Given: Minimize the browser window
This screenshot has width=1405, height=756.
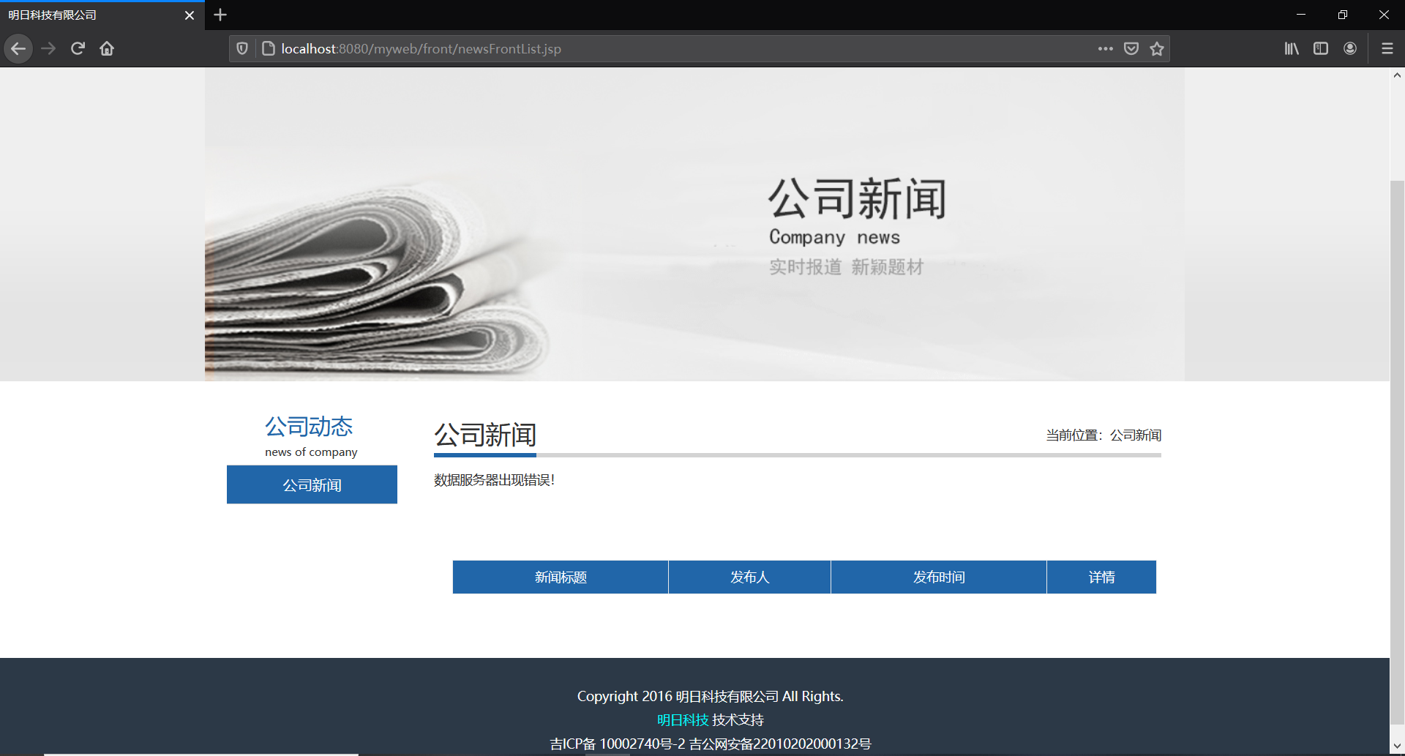Looking at the screenshot, I should 1301,15.
